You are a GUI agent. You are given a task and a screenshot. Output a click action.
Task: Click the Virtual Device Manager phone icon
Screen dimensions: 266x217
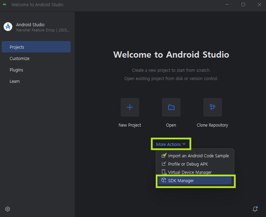[164, 172]
